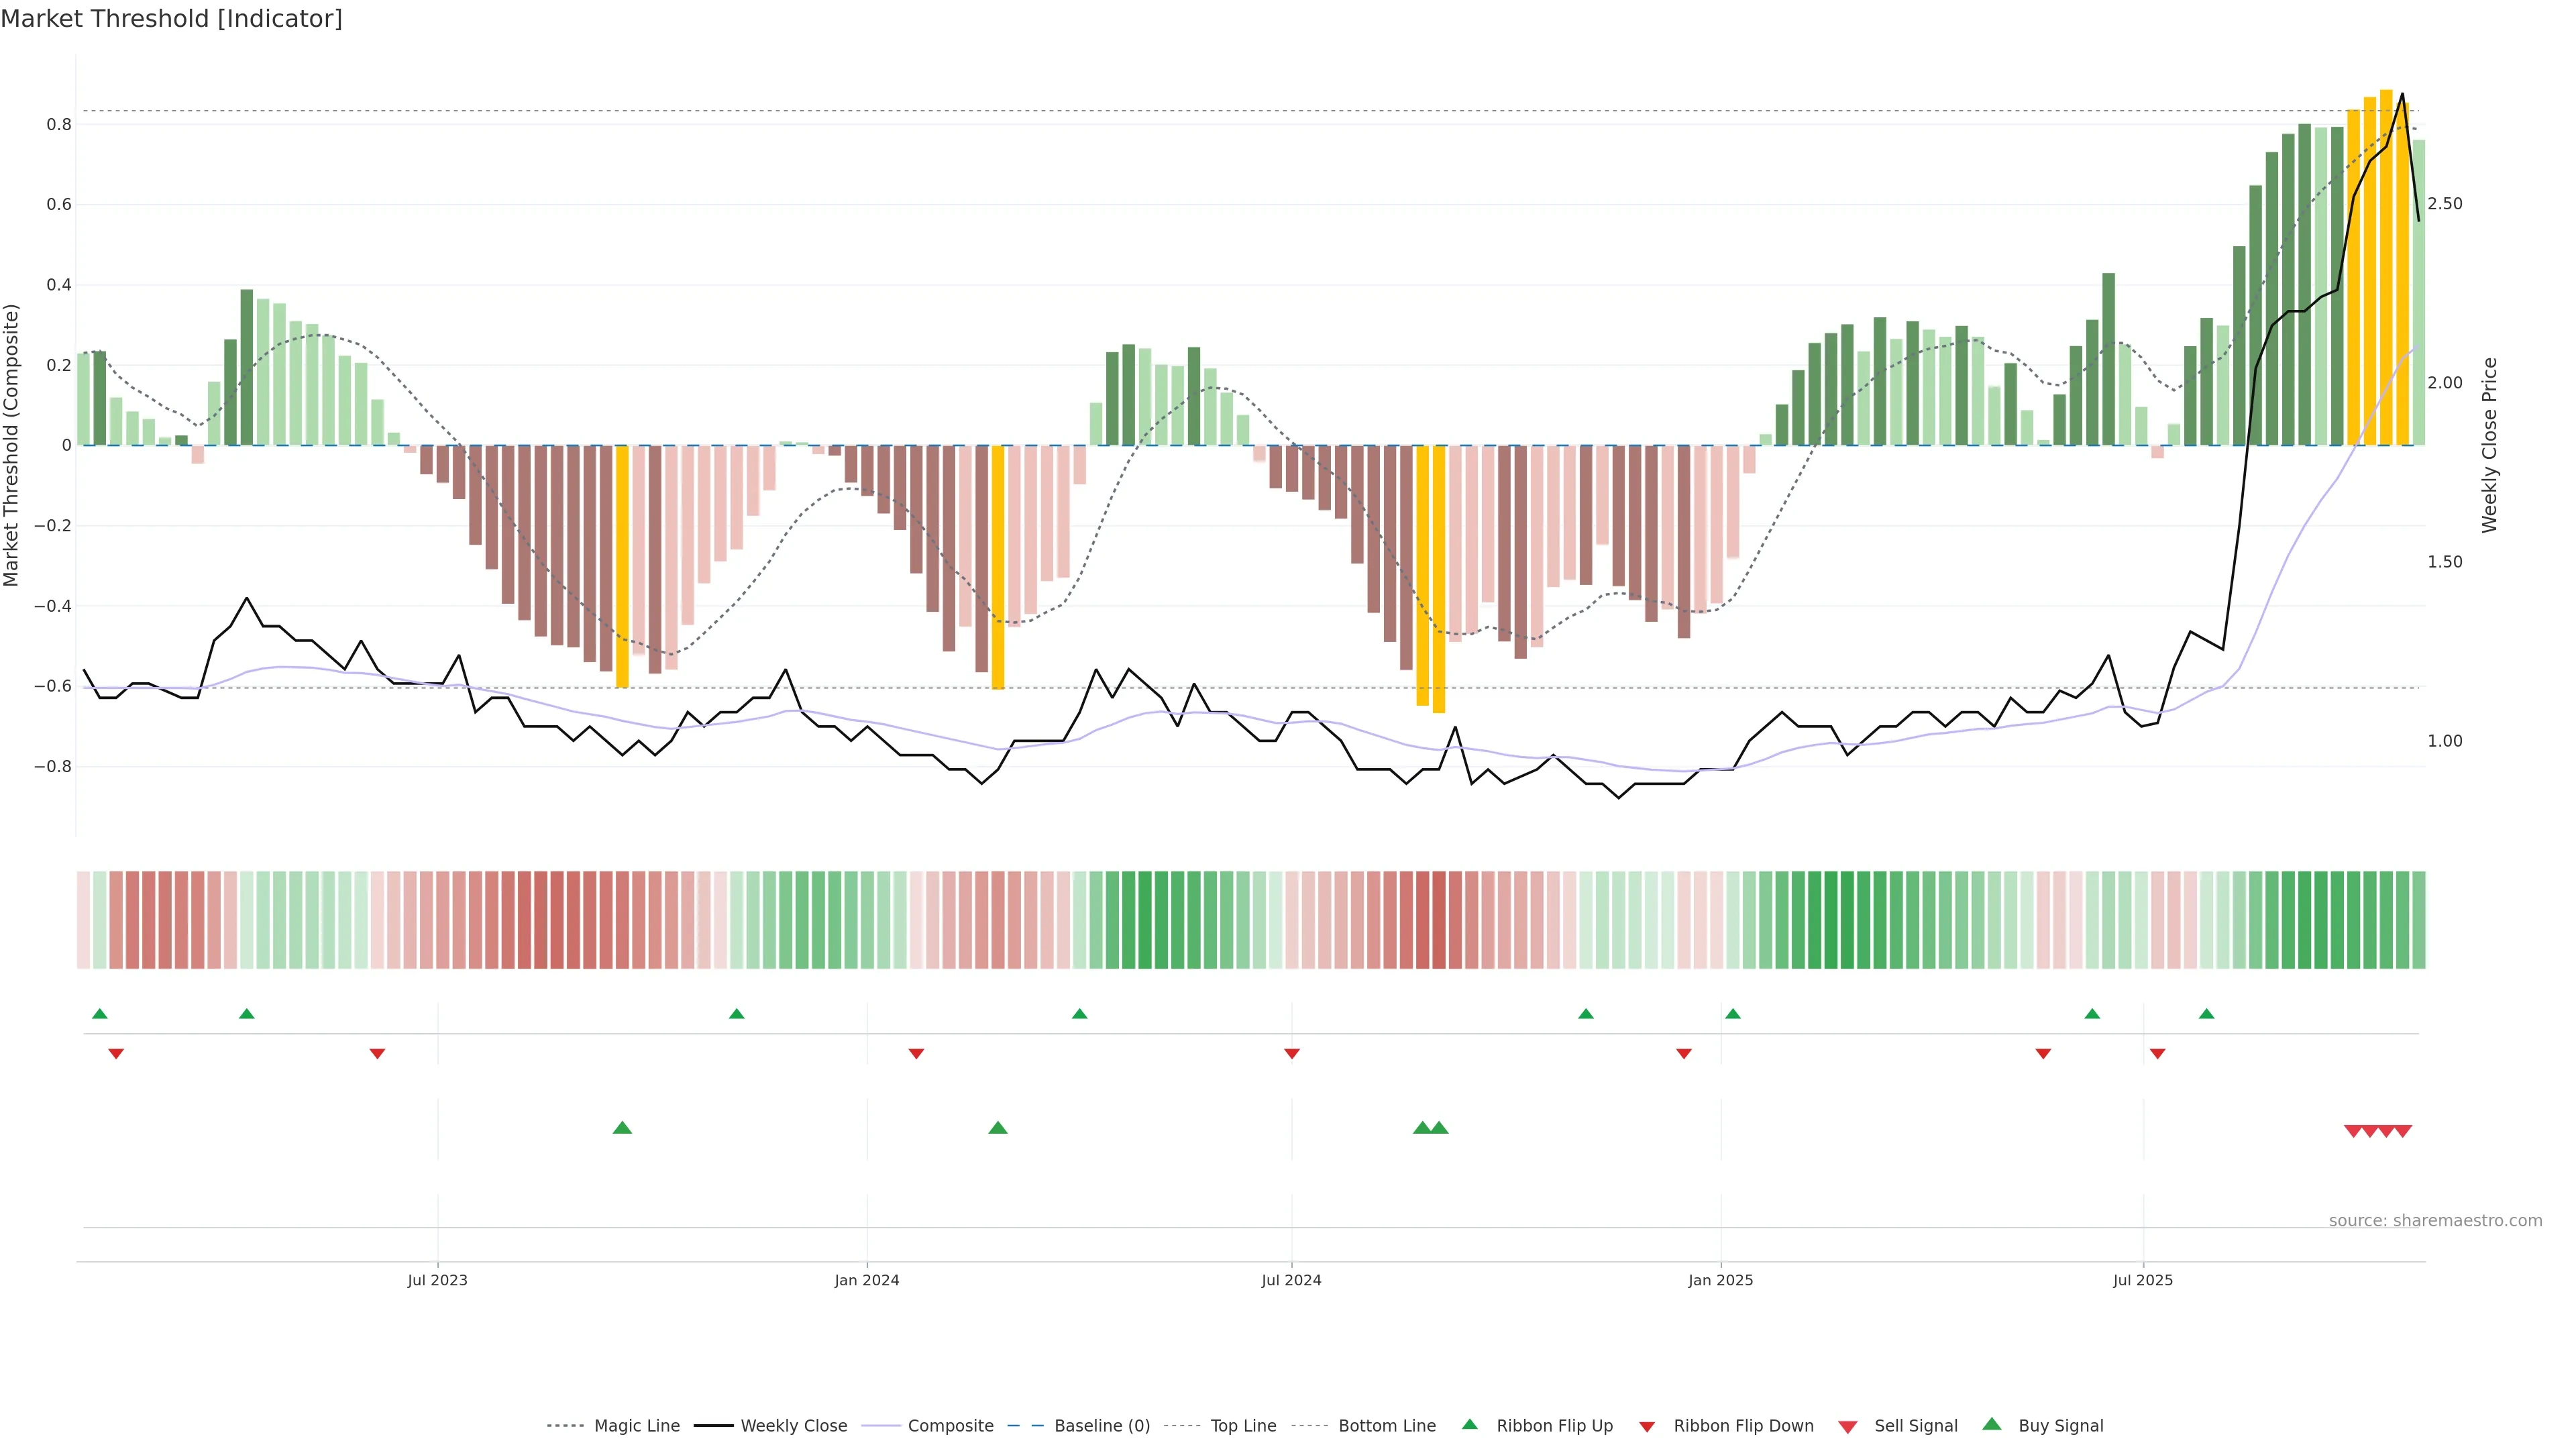The height and width of the screenshot is (1449, 2576).
Task: Toggle the Top Line legend entry
Action: click(1243, 1426)
